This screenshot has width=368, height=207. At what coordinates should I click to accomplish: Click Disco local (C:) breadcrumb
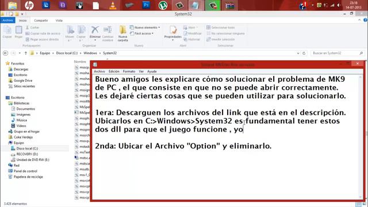click(67, 53)
